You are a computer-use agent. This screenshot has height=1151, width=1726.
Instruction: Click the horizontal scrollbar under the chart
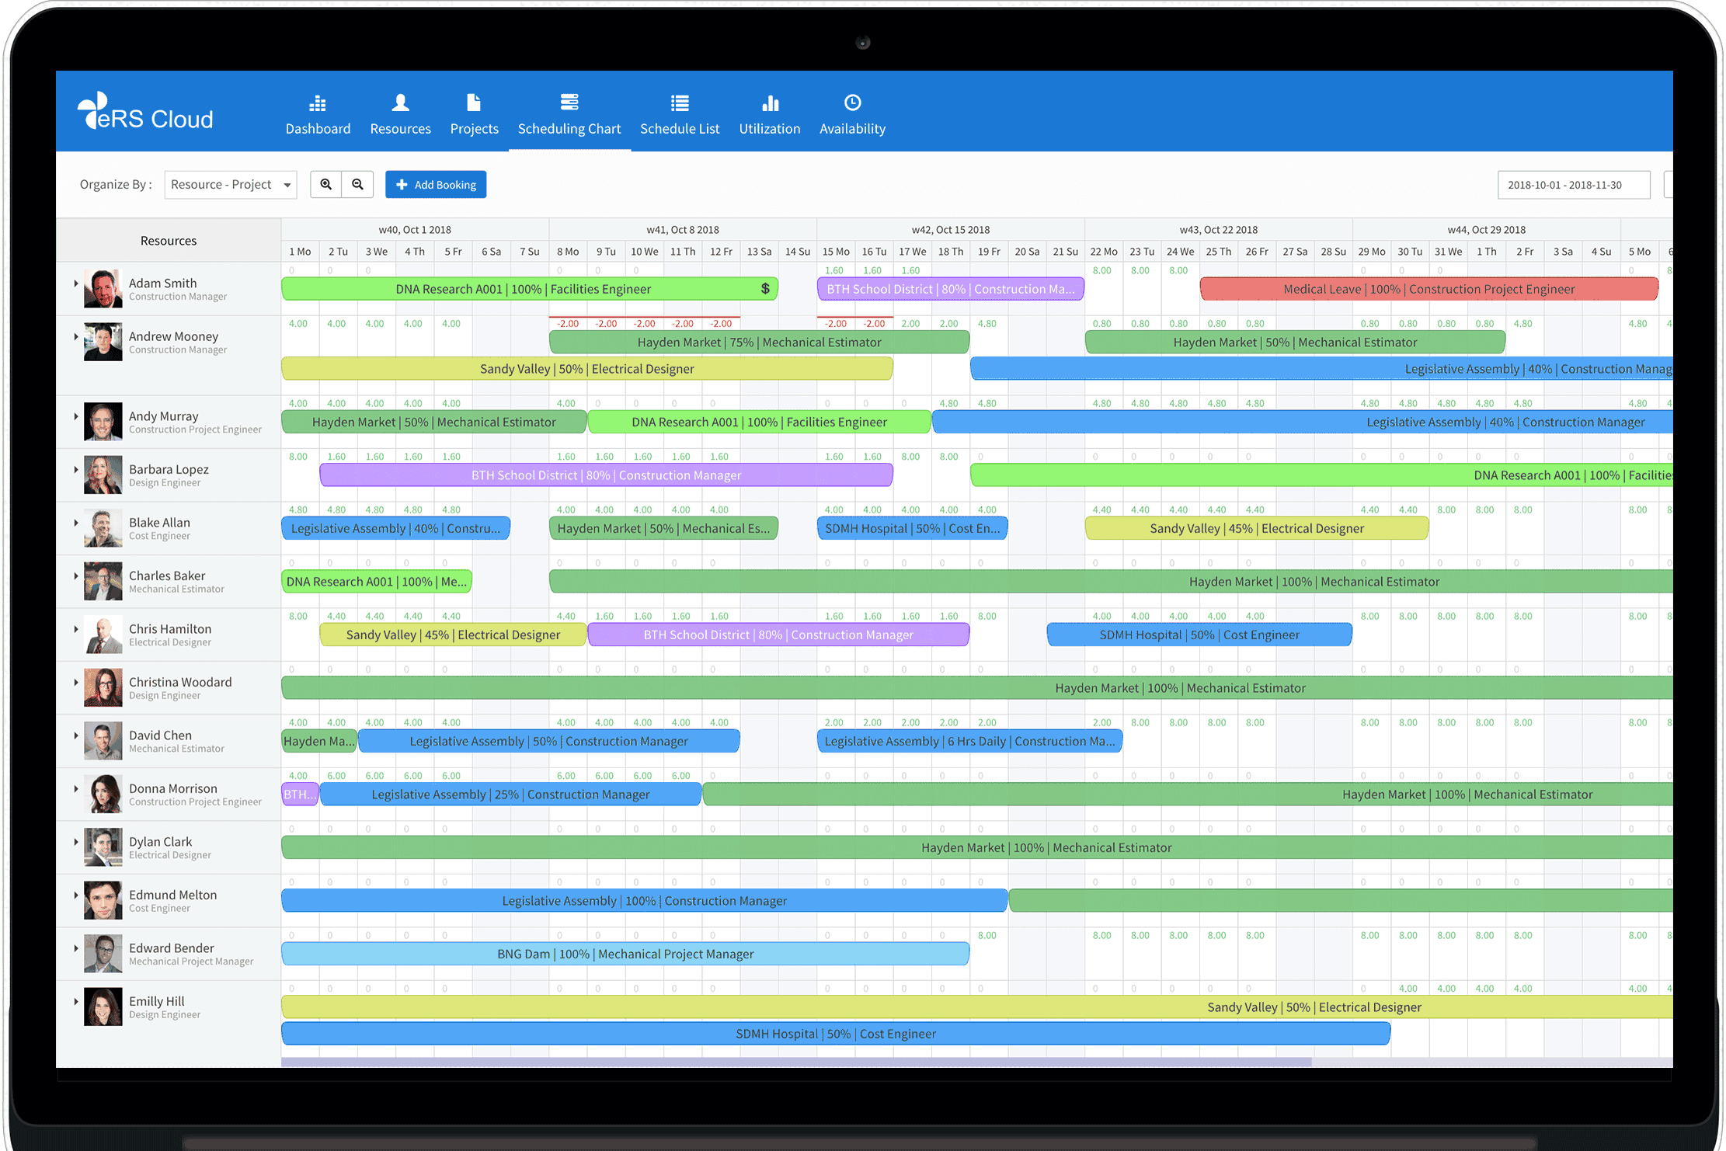tap(796, 1062)
